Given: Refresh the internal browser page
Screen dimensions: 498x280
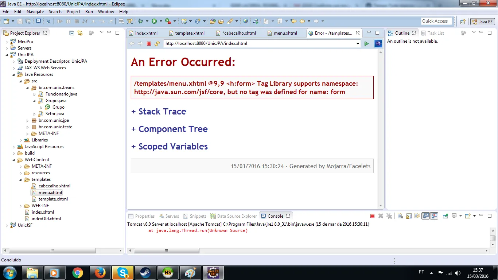Looking at the screenshot, I should 157,44.
